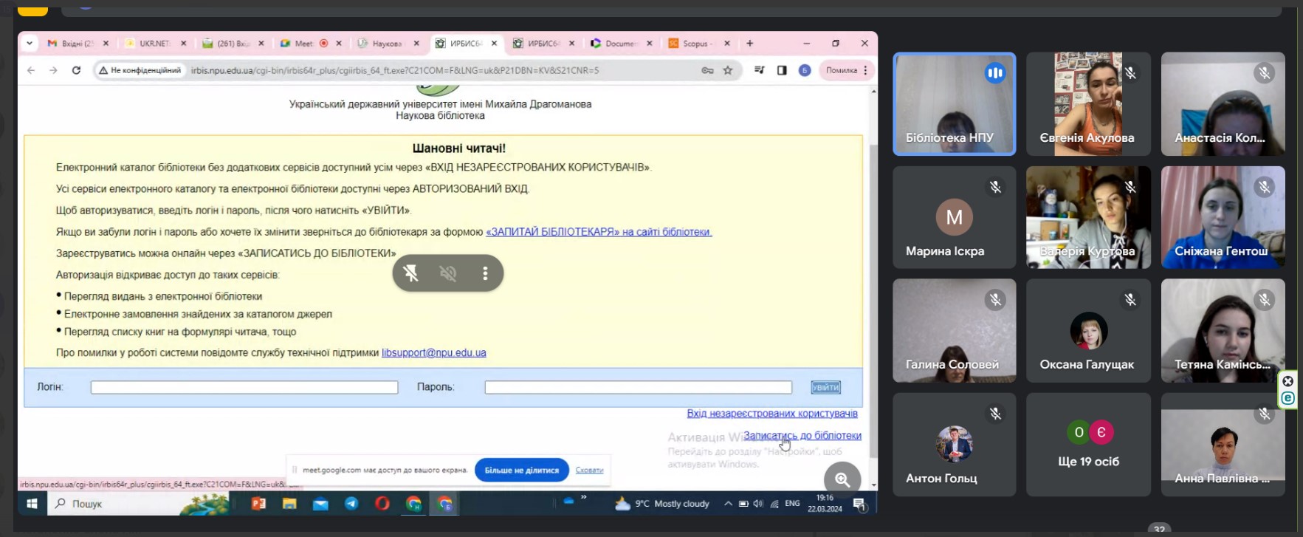Viewport: 1303px width, 537px height.
Task: Switch to the Documents tab
Action: point(620,44)
